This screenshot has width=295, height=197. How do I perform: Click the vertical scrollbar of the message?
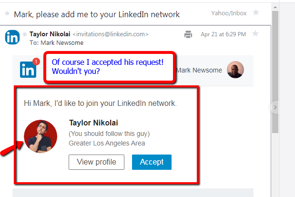pos(275,72)
